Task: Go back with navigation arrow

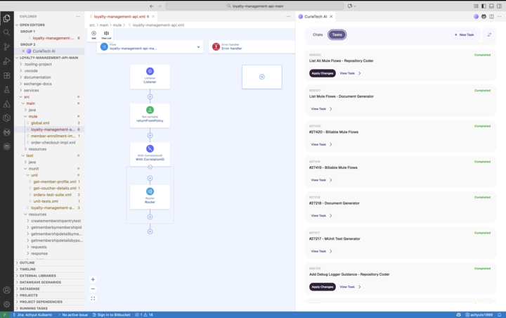Action: [x=152, y=6]
